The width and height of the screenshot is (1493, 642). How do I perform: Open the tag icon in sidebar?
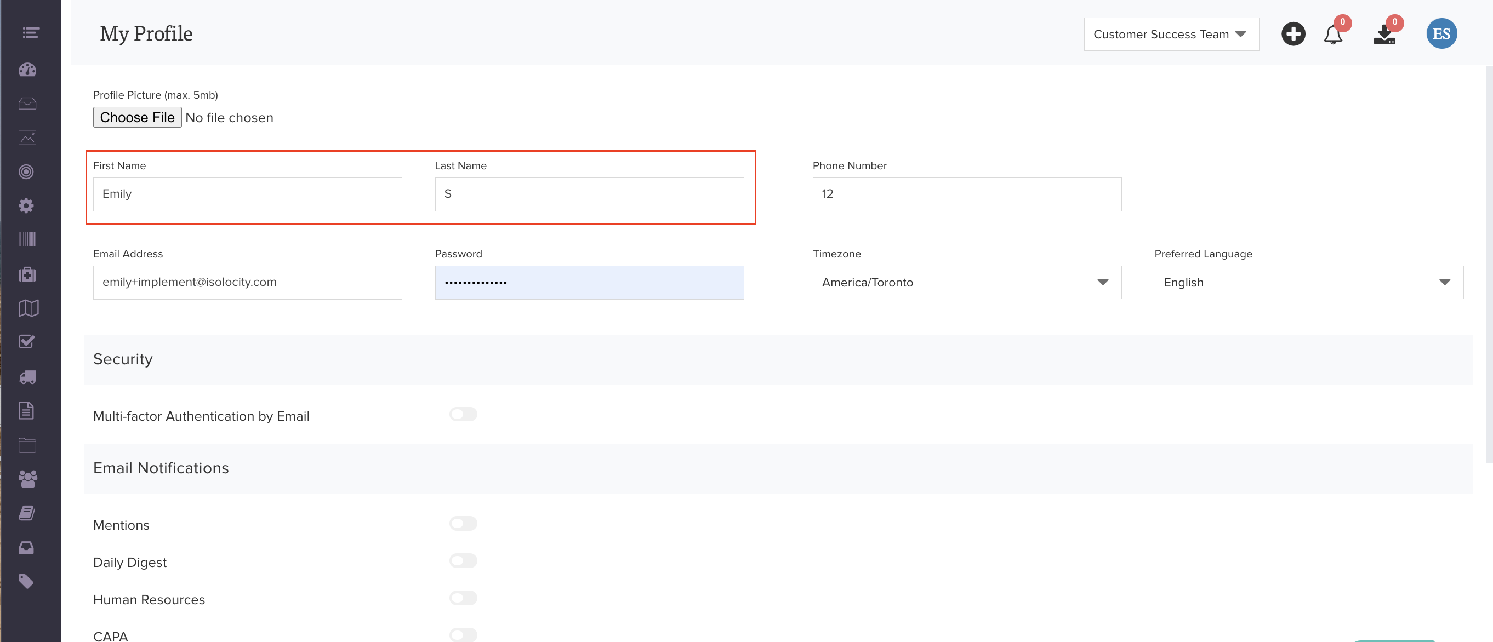(26, 581)
